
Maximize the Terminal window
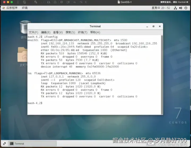click(x=154, y=26)
